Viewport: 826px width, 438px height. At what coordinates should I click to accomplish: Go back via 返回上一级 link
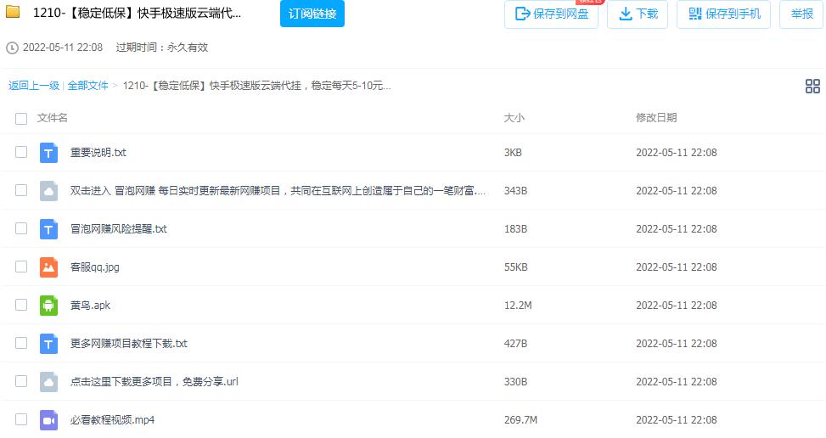click(x=34, y=86)
